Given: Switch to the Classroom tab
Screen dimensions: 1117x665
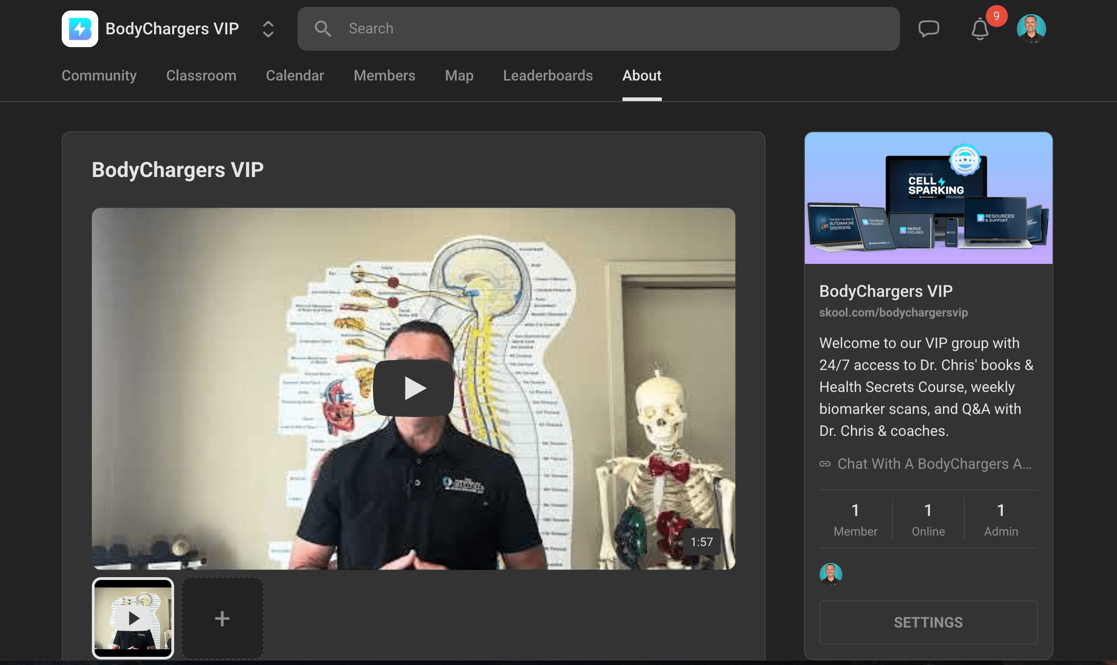Looking at the screenshot, I should click(201, 75).
